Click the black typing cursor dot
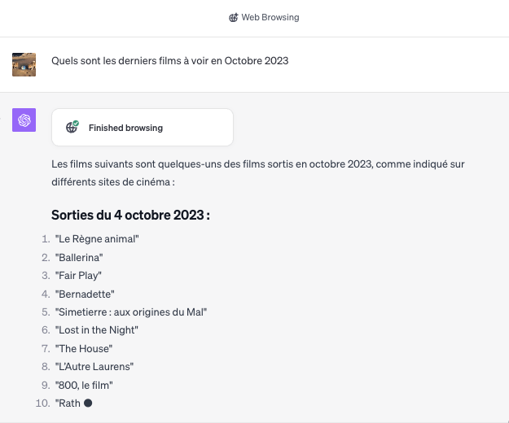509x423 pixels. (88, 403)
